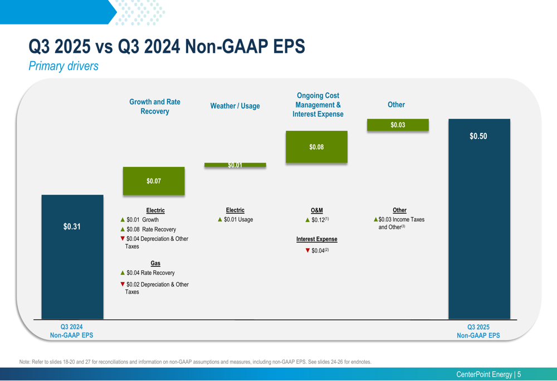Select the green $0.07 Growth and Rate Recovery bar
Viewport: 557px width, 381px height.
pos(153,181)
